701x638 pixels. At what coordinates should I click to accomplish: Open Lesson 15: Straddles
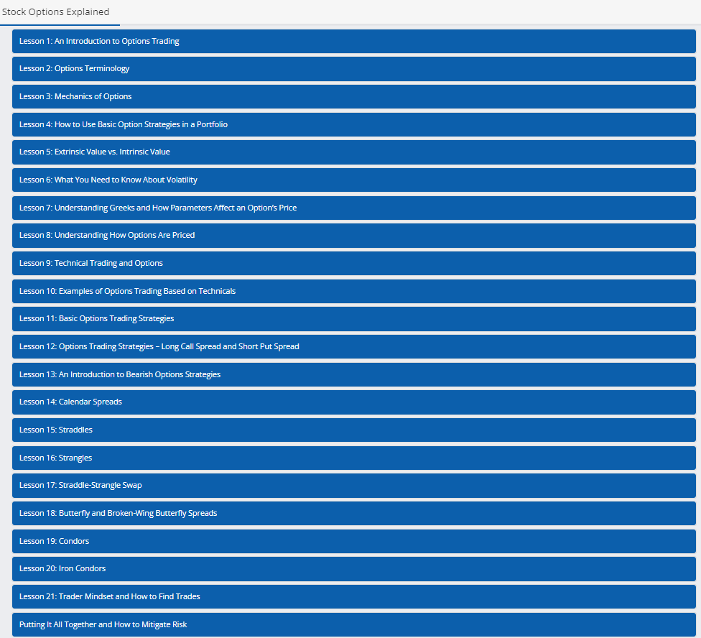pyautogui.click(x=353, y=430)
